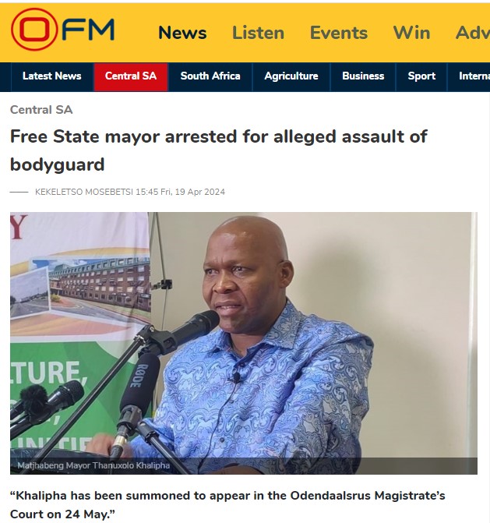Click the Khalipha summoned quote text
This screenshot has height=523, width=490.
227,504
